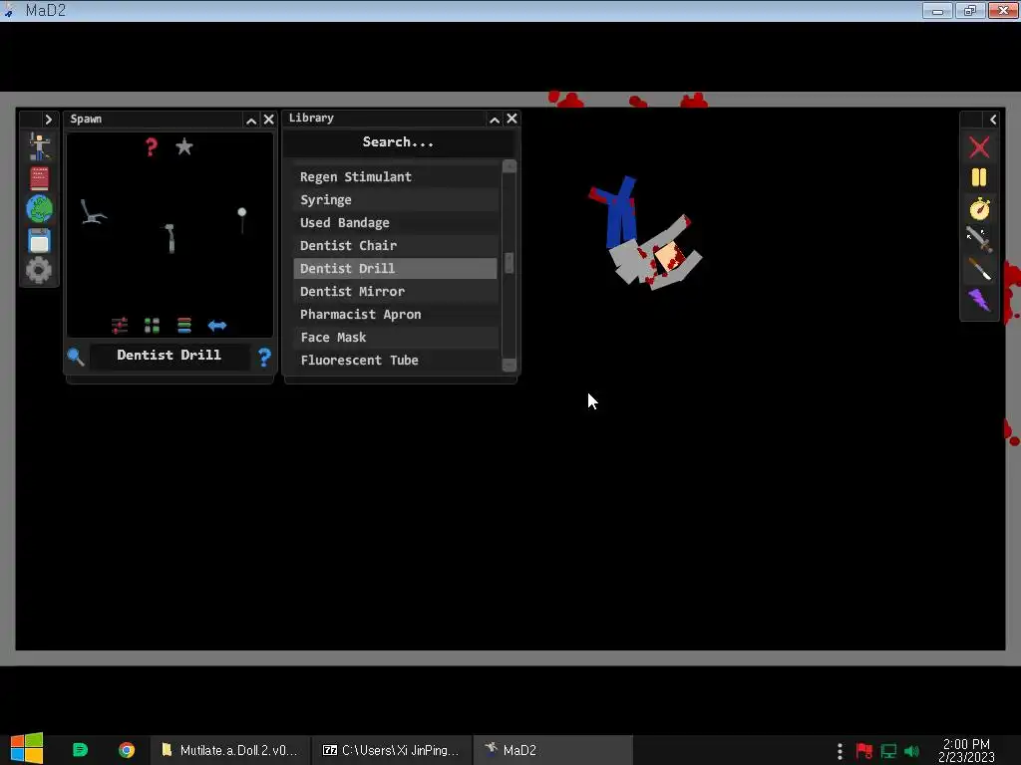Screen dimensions: 1021x765
Task: Click the bloody ragdoll in the scene
Action: tap(645, 233)
